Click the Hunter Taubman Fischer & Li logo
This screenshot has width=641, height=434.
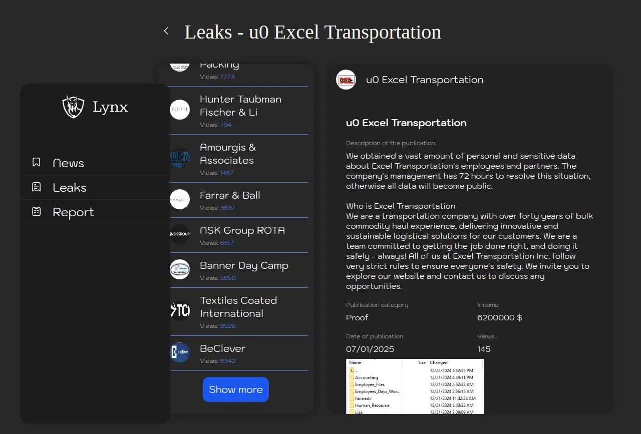[x=180, y=110]
